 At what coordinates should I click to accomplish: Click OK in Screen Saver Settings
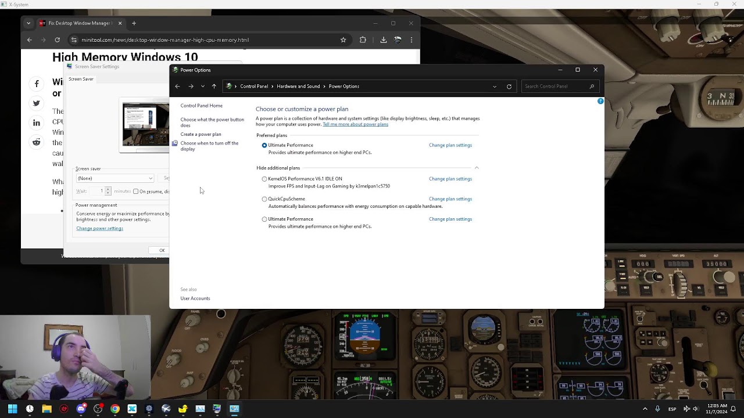[x=160, y=250]
